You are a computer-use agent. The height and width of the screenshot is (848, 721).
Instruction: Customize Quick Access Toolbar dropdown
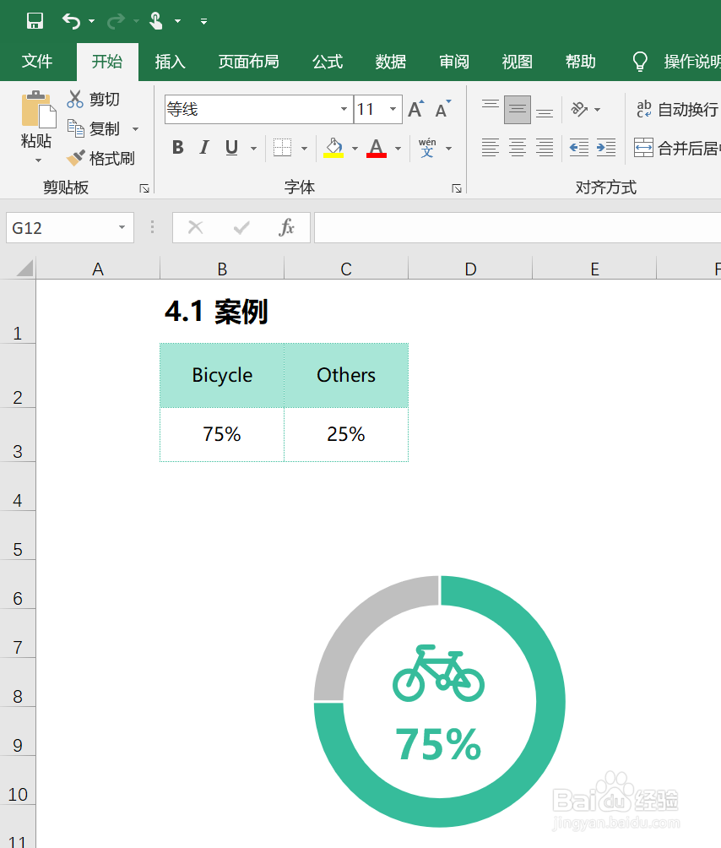(x=203, y=21)
